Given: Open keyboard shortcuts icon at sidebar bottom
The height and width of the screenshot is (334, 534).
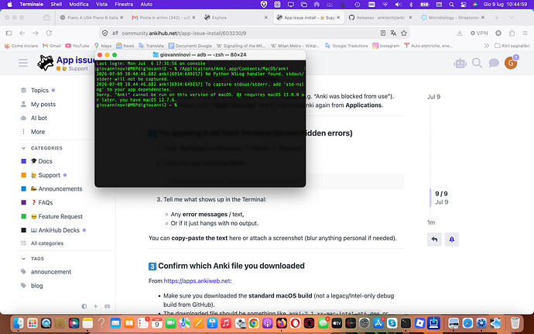Looking at the screenshot, I should pos(108,306).
